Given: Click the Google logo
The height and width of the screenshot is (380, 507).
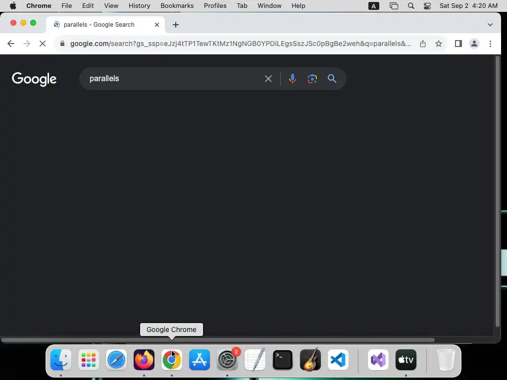Looking at the screenshot, I should (34, 79).
